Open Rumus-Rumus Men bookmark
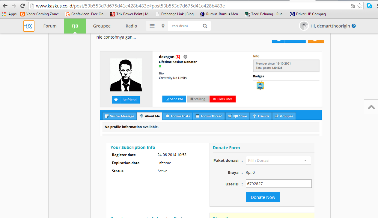This screenshot has width=378, height=218. point(220,14)
